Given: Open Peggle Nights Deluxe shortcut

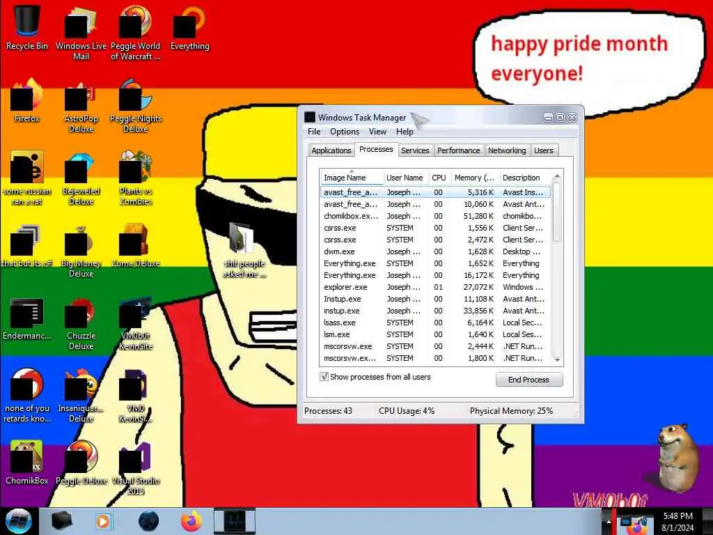Looking at the screenshot, I should [135, 106].
